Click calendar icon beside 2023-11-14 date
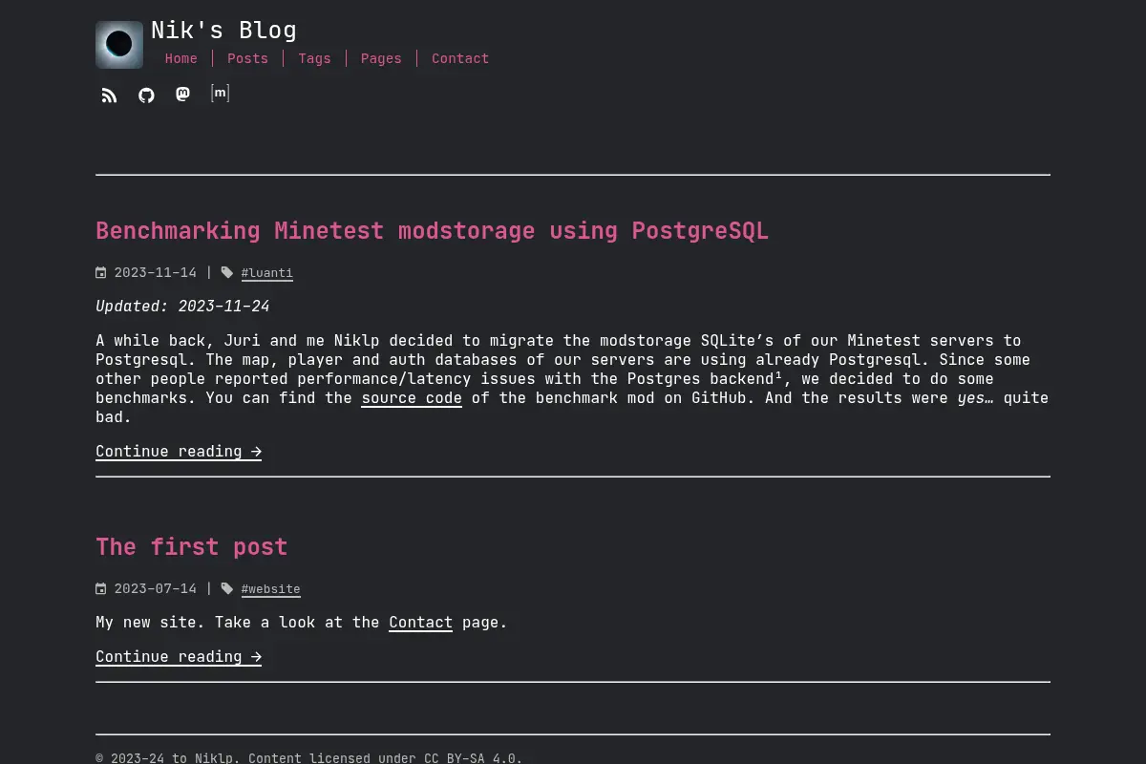This screenshot has height=764, width=1146. (x=101, y=272)
